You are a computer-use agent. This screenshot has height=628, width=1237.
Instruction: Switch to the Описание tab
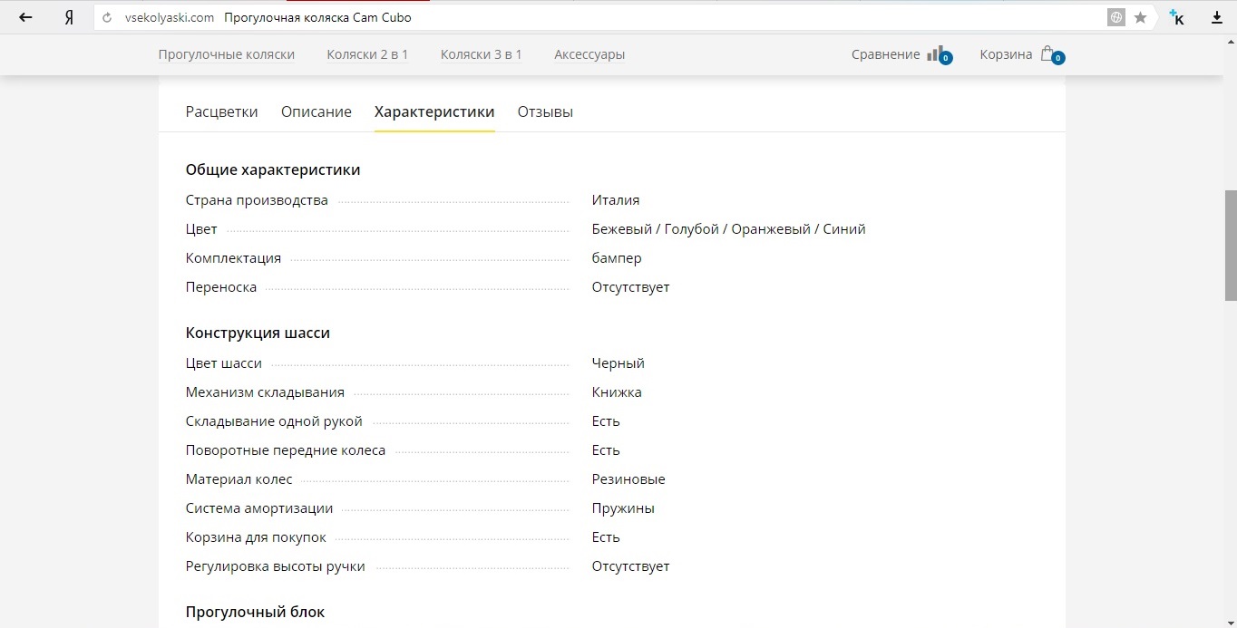[x=317, y=111]
